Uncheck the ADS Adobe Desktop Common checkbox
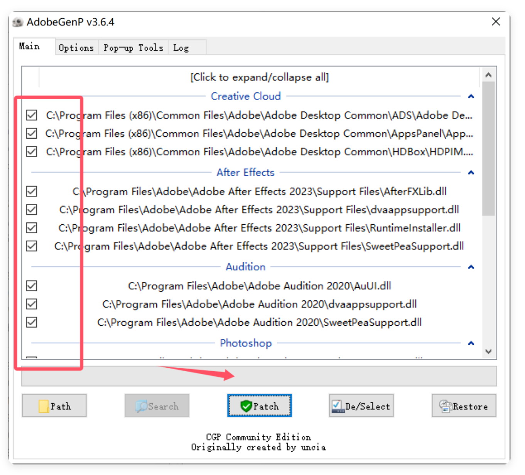The height and width of the screenshot is (475, 525). [32, 115]
